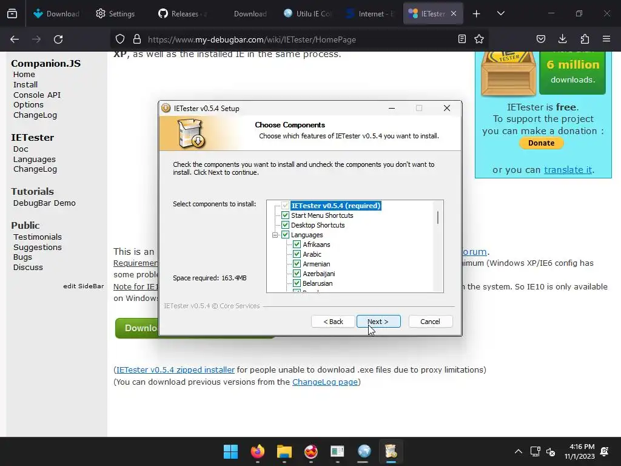Select IETester v0.5.4 (required) row
The image size is (621, 466).
[x=335, y=206]
